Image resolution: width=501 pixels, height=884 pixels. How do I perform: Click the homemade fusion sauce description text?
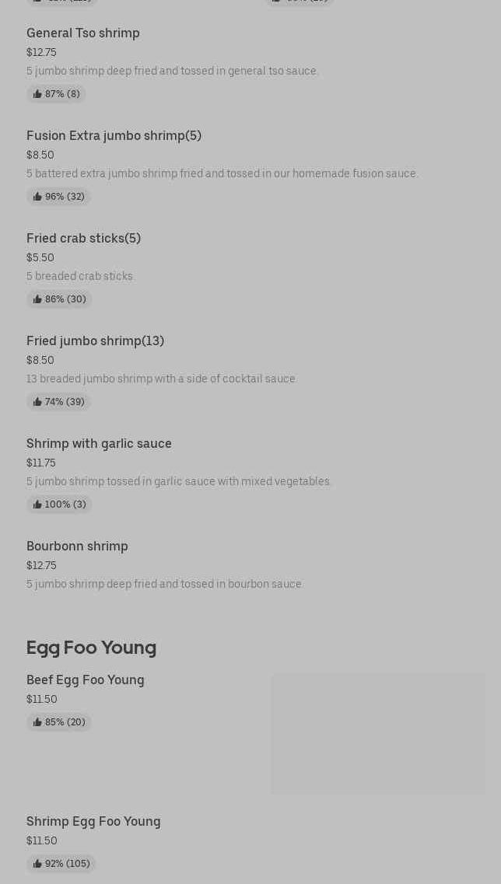point(222,173)
